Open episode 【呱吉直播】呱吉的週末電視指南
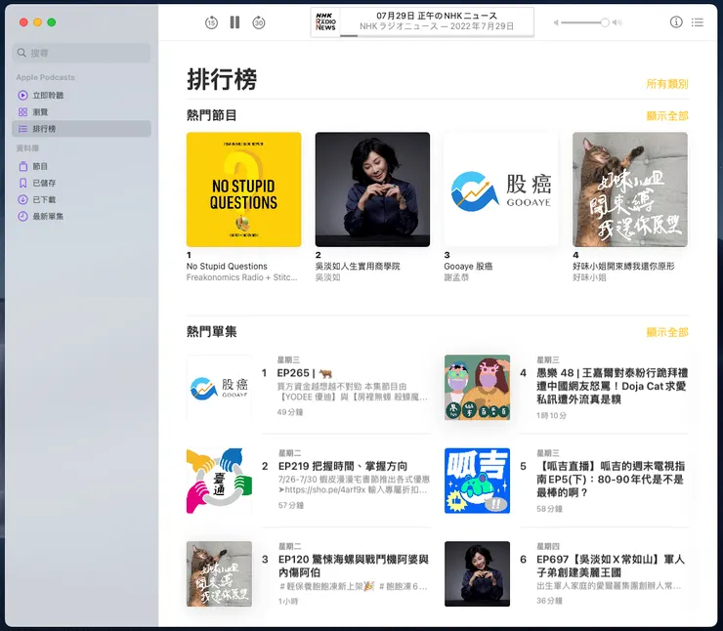Viewport: 723px width, 631px height. point(611,480)
